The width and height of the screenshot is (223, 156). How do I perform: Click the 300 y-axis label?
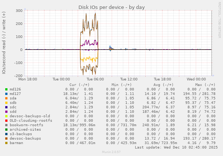[19, 11]
